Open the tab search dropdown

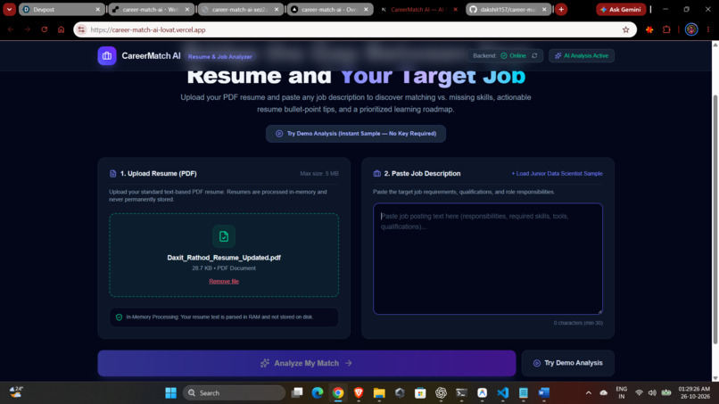(x=9, y=9)
